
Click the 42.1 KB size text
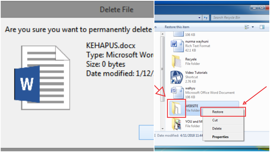(x=190, y=50)
